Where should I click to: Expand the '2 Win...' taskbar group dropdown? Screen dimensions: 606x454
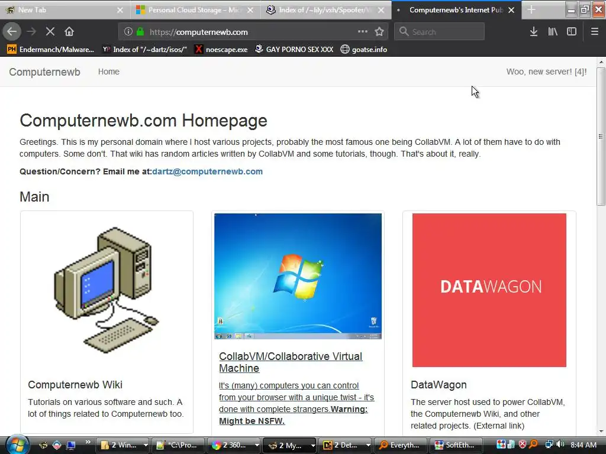[x=146, y=446]
